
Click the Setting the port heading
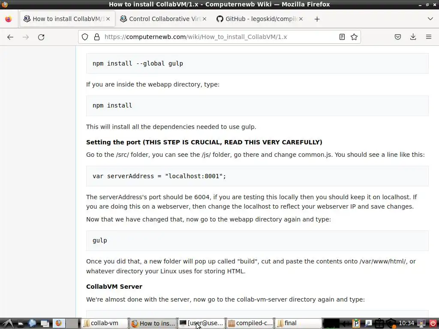pos(204,142)
